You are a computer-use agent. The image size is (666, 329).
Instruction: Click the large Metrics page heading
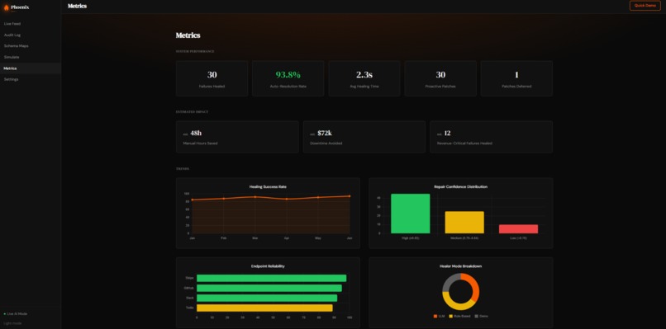(188, 35)
